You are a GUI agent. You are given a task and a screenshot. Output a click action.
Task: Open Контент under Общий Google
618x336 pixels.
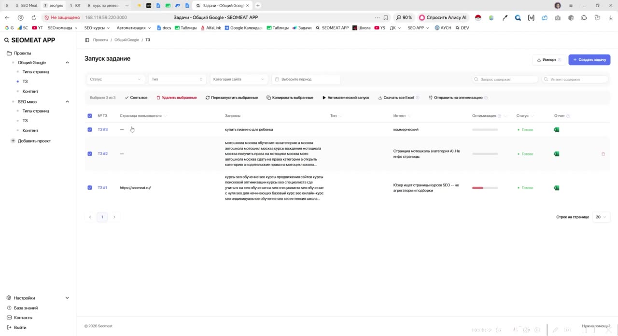point(30,91)
